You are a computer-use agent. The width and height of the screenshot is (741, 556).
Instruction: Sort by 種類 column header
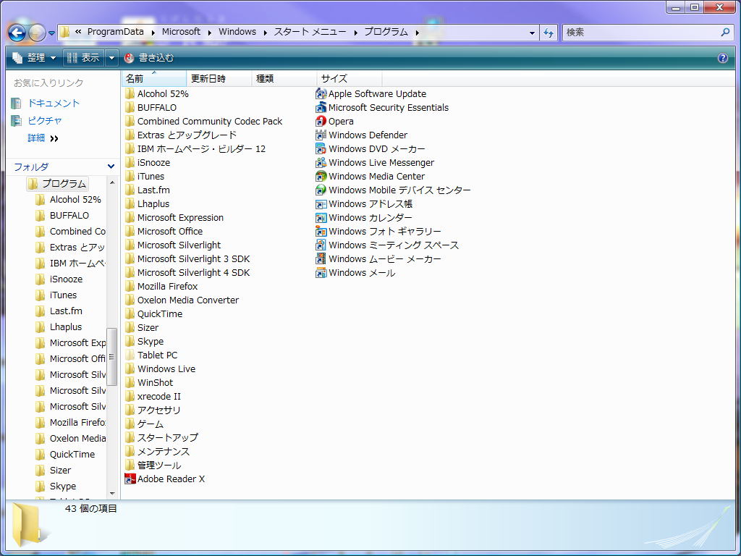click(284, 78)
